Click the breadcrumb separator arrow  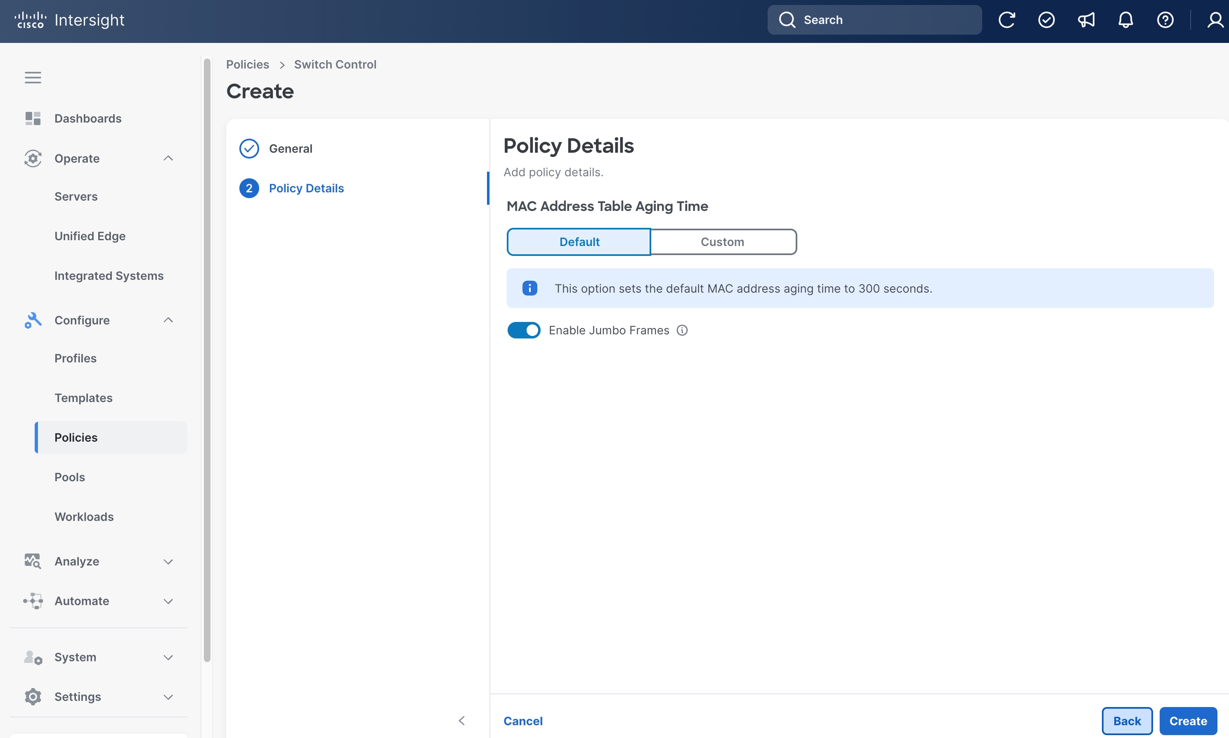click(x=282, y=65)
